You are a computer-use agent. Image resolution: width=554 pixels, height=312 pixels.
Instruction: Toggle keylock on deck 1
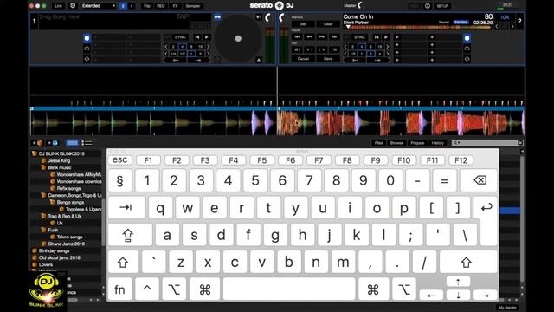tap(217, 17)
